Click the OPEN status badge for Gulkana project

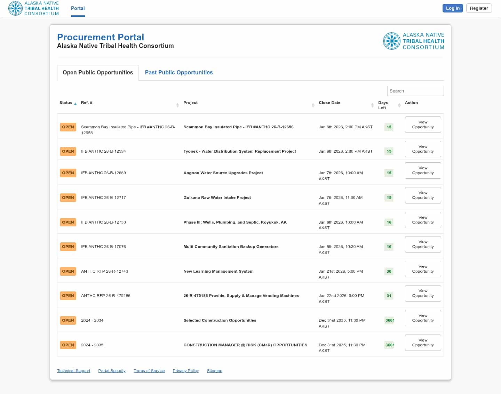(x=68, y=198)
